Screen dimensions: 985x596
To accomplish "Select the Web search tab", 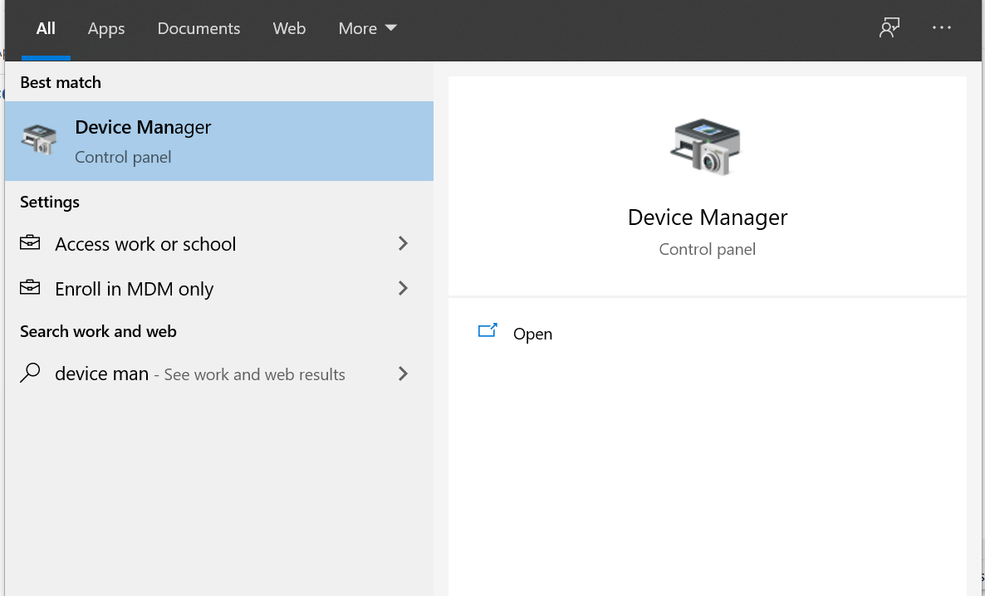I will tap(289, 27).
